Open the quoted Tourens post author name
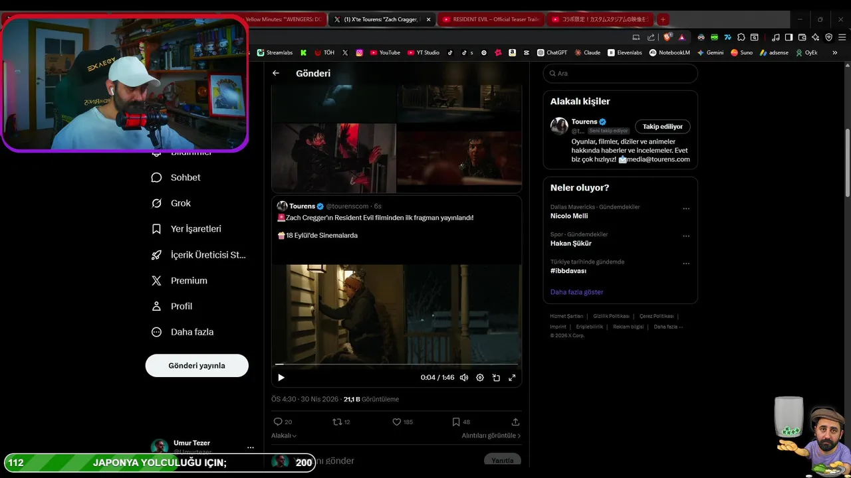This screenshot has width=851, height=478. [302, 206]
